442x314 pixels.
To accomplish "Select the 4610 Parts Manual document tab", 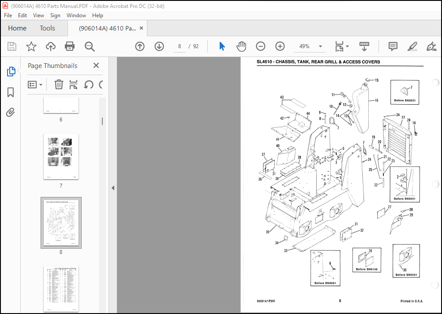I will point(107,28).
